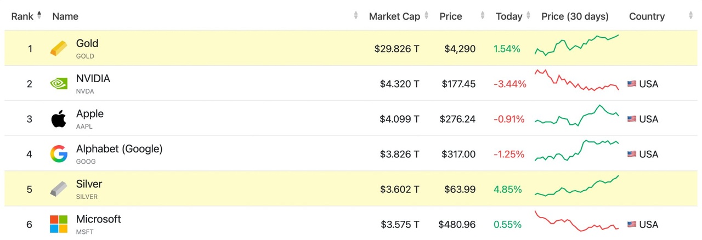Screen dimensions: 702x240
Task: Click the Microsoft logo icon
Action: point(59,224)
